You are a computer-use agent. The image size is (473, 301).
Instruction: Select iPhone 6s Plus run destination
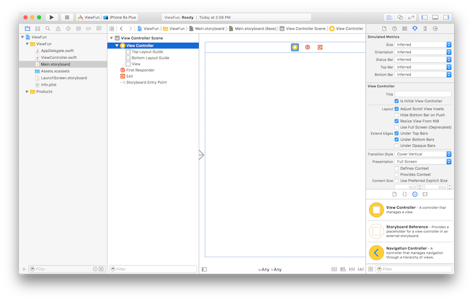pyautogui.click(x=121, y=18)
